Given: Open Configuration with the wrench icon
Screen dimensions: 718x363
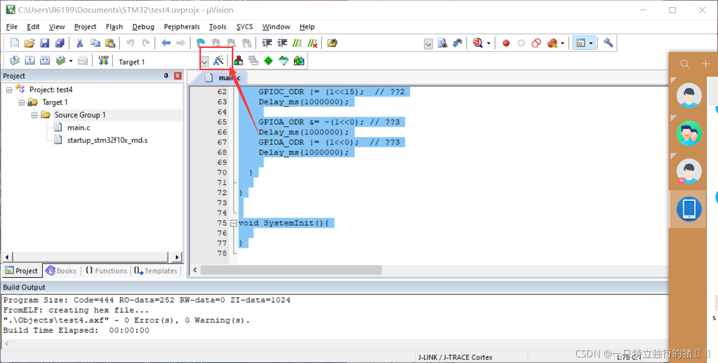Looking at the screenshot, I should coord(608,43).
